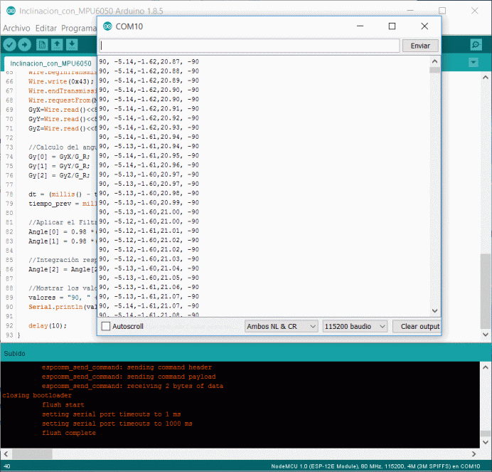Viewport: 492px width, 472px height.
Task: Enable the Autoscroll checkbox
Action: (106, 326)
